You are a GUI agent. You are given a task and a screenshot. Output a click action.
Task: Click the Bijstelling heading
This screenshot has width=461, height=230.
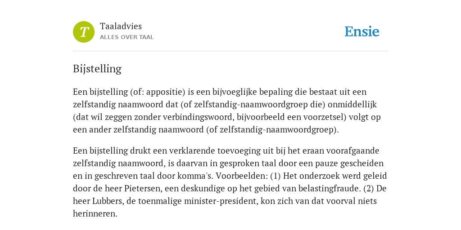[x=97, y=69]
